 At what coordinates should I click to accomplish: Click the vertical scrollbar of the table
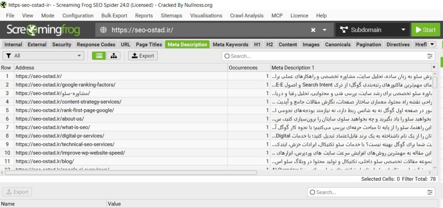[x=434, y=82]
